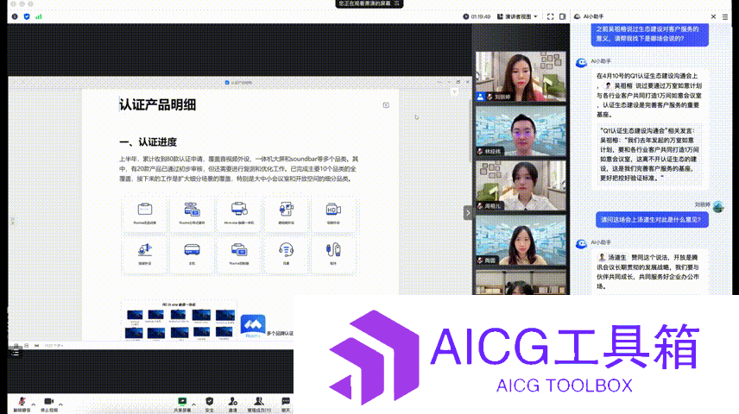Open the document outline icon at left
The width and height of the screenshot is (739, 414).
15,351
